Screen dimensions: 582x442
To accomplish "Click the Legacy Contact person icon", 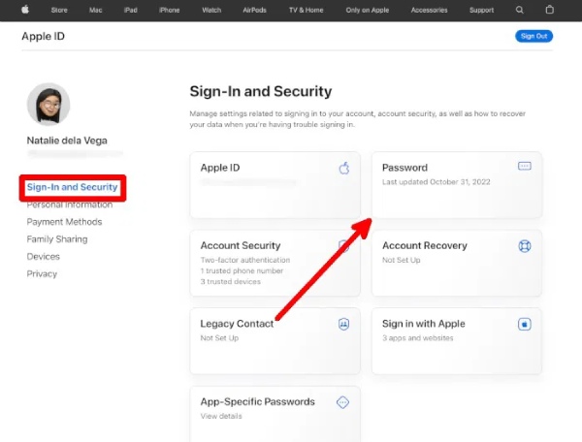I will [343, 325].
